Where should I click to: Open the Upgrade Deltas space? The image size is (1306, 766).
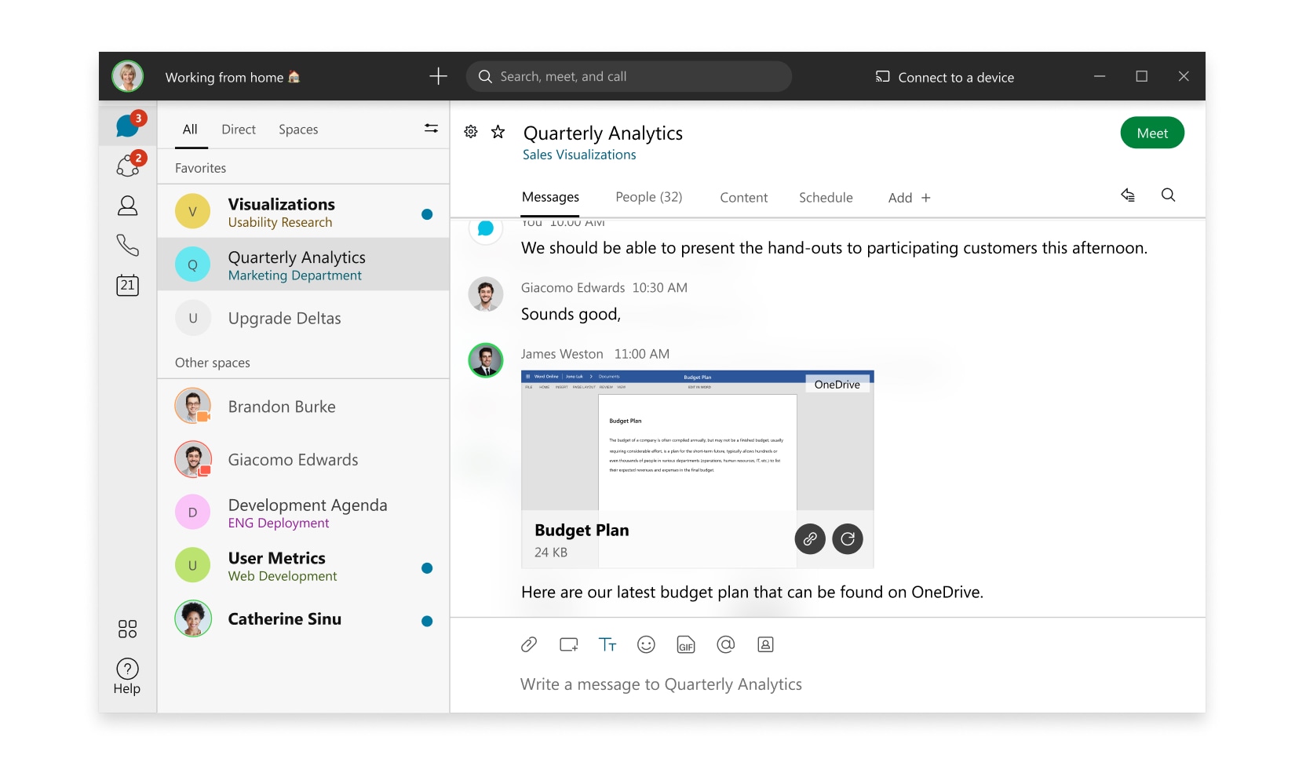pyautogui.click(x=303, y=318)
